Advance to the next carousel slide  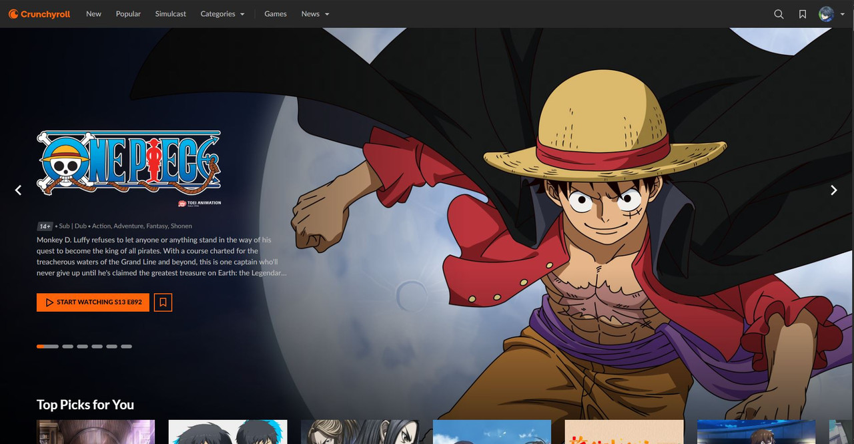(x=833, y=190)
